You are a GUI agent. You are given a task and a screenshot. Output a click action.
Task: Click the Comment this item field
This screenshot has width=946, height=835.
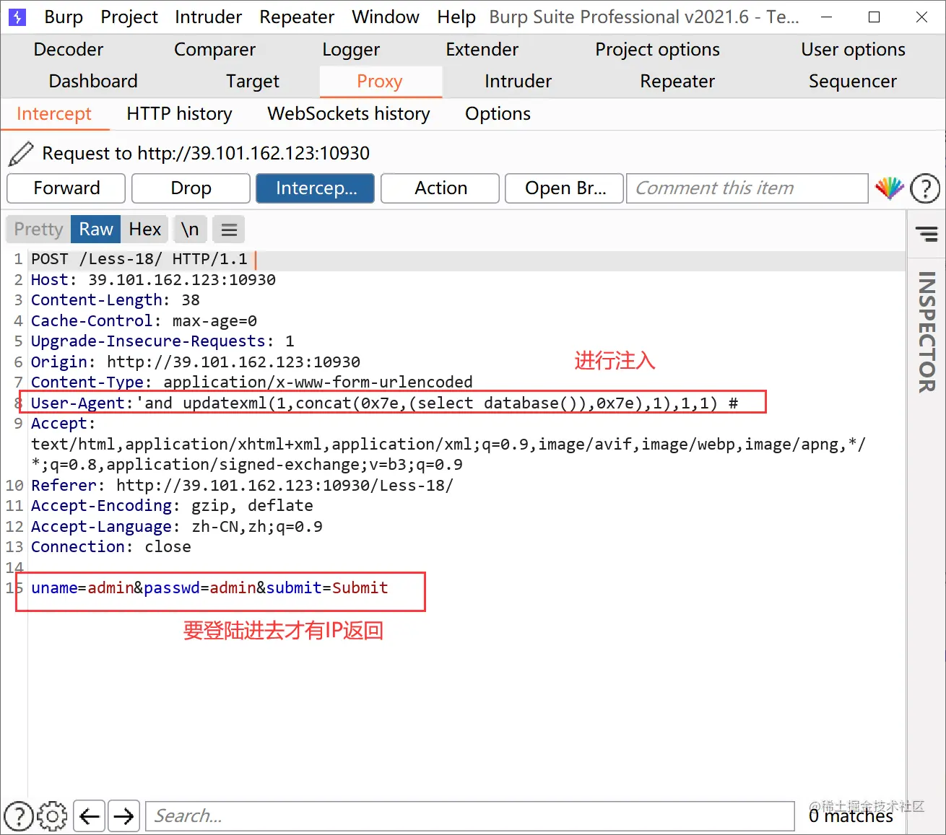point(747,188)
